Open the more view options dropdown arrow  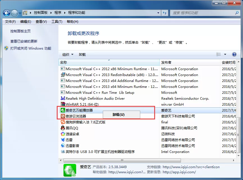pyautogui.click(x=225, y=54)
